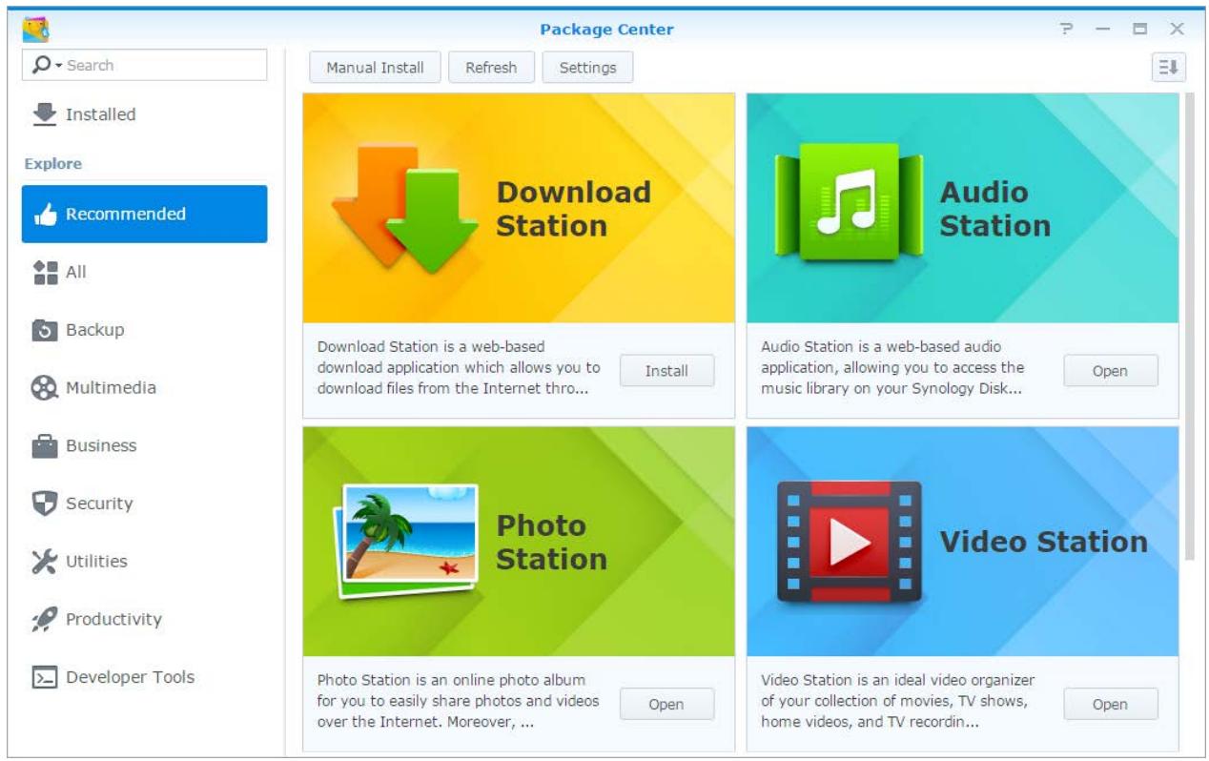Click the Download Station arrows icon
This screenshot has height=761, width=1209.
(405, 208)
